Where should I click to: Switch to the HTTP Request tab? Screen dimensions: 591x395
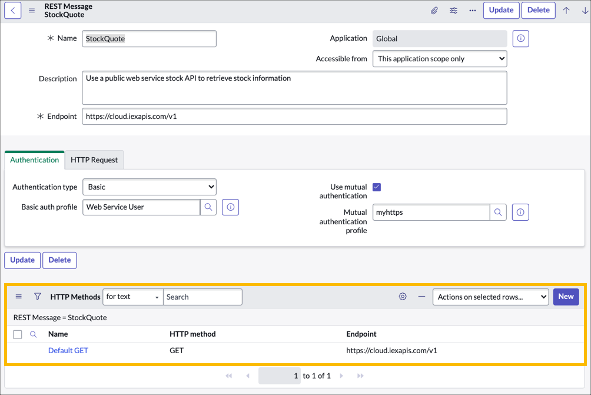[94, 160]
